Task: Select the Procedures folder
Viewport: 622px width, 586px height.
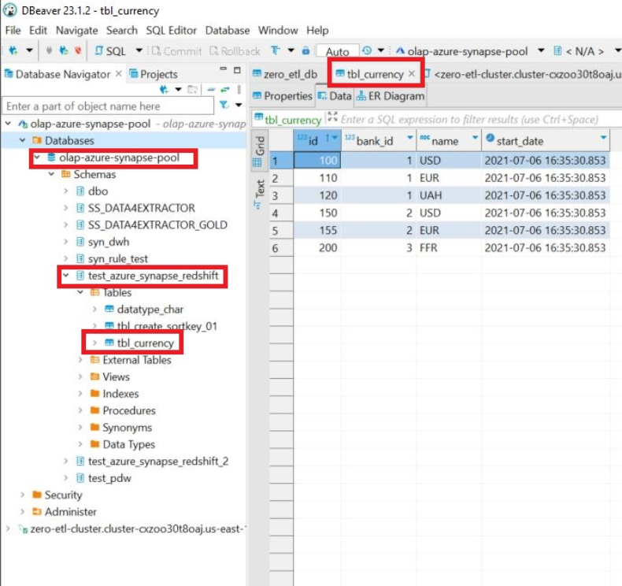Action: [129, 410]
